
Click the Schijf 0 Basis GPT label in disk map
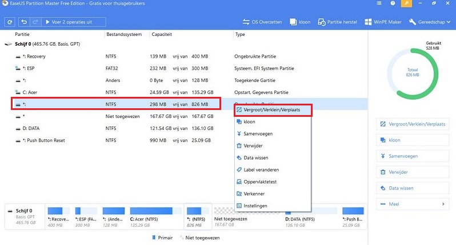pyautogui.click(x=25, y=217)
